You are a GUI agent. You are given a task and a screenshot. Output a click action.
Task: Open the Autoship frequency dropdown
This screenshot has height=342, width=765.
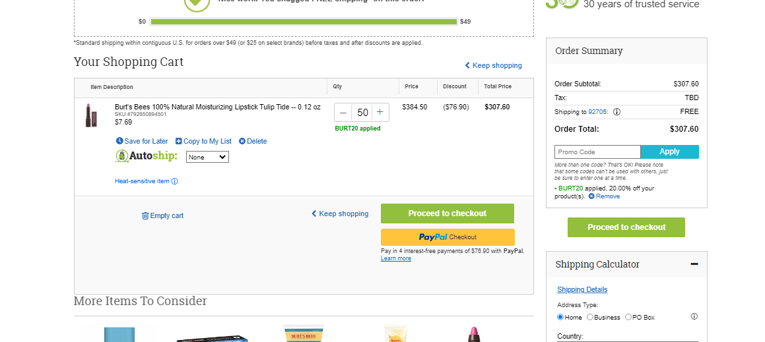pos(207,157)
